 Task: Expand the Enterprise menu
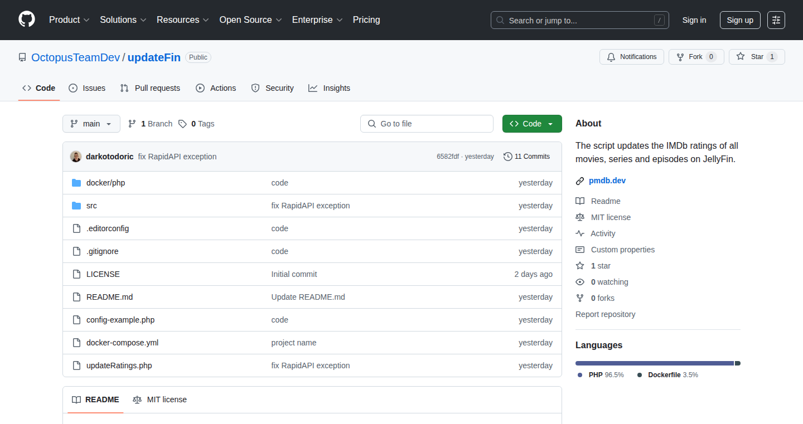[x=317, y=20]
